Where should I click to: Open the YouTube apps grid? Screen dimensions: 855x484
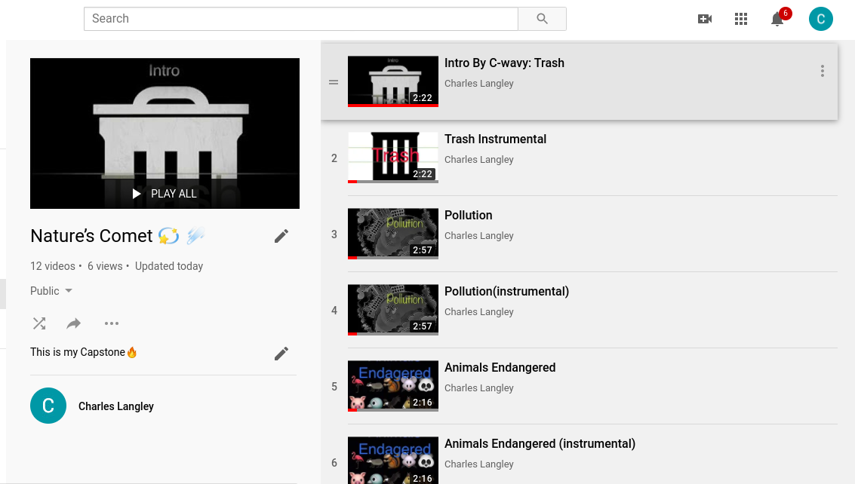741,19
